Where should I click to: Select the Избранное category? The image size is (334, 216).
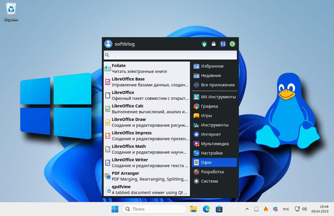214,66
